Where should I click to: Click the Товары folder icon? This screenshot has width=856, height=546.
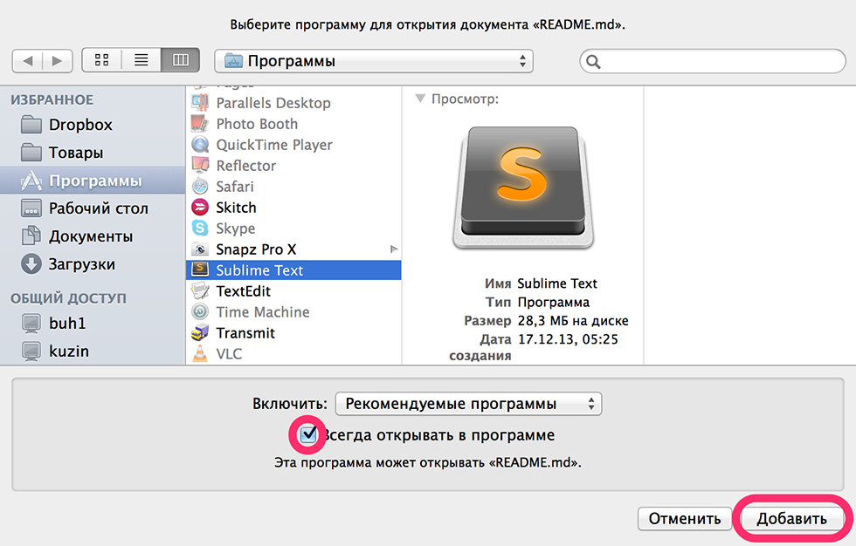tap(31, 152)
